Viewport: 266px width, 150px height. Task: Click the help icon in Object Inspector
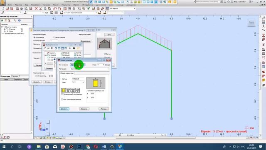[20, 20]
